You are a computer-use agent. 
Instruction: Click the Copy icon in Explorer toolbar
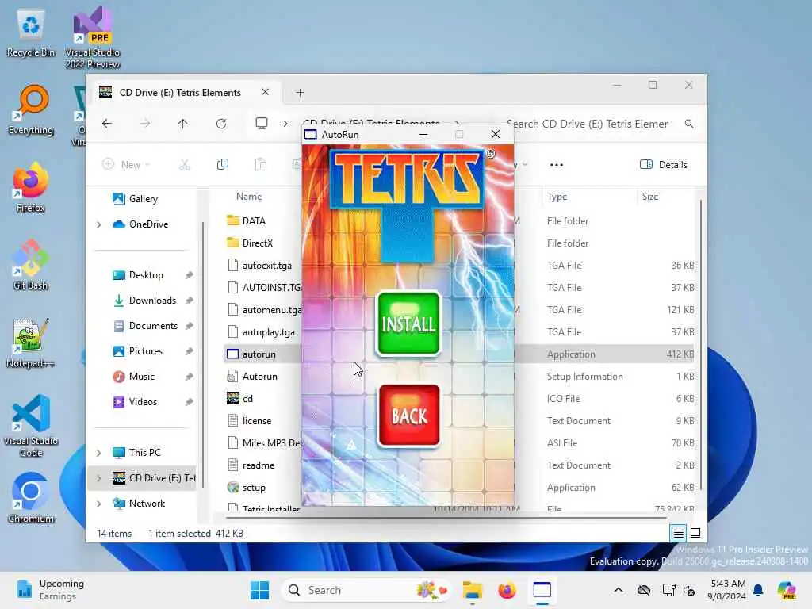[223, 165]
